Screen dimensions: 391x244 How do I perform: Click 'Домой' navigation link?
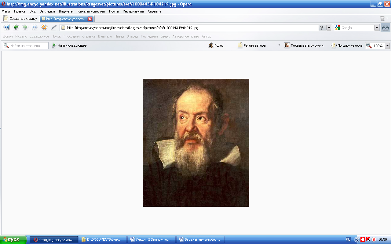[8, 36]
